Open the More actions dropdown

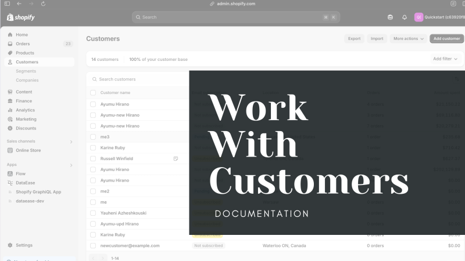coord(409,38)
